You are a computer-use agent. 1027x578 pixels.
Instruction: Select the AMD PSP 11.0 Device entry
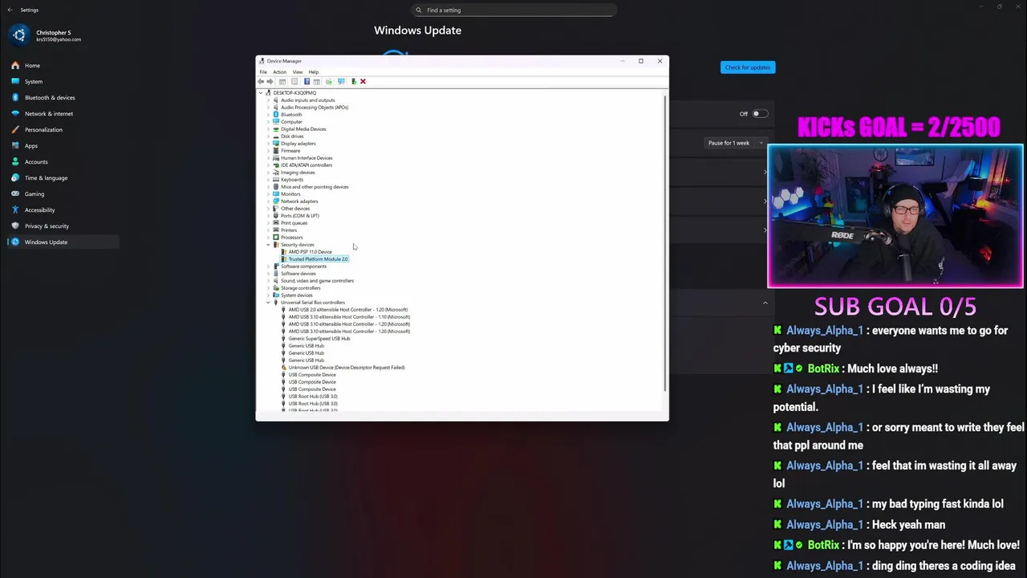[x=310, y=252]
